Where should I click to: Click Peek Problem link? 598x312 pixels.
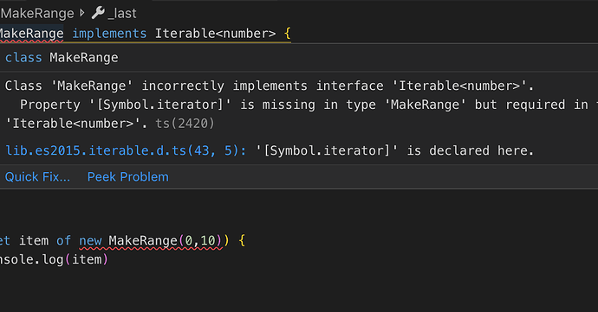(x=128, y=177)
